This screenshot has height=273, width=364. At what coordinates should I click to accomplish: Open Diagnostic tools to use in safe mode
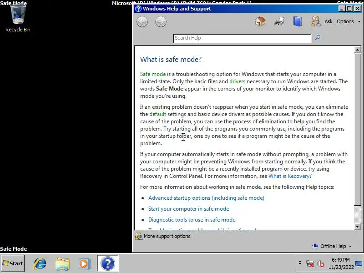coord(192,220)
